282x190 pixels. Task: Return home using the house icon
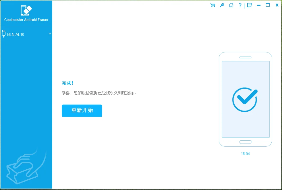[231, 5]
